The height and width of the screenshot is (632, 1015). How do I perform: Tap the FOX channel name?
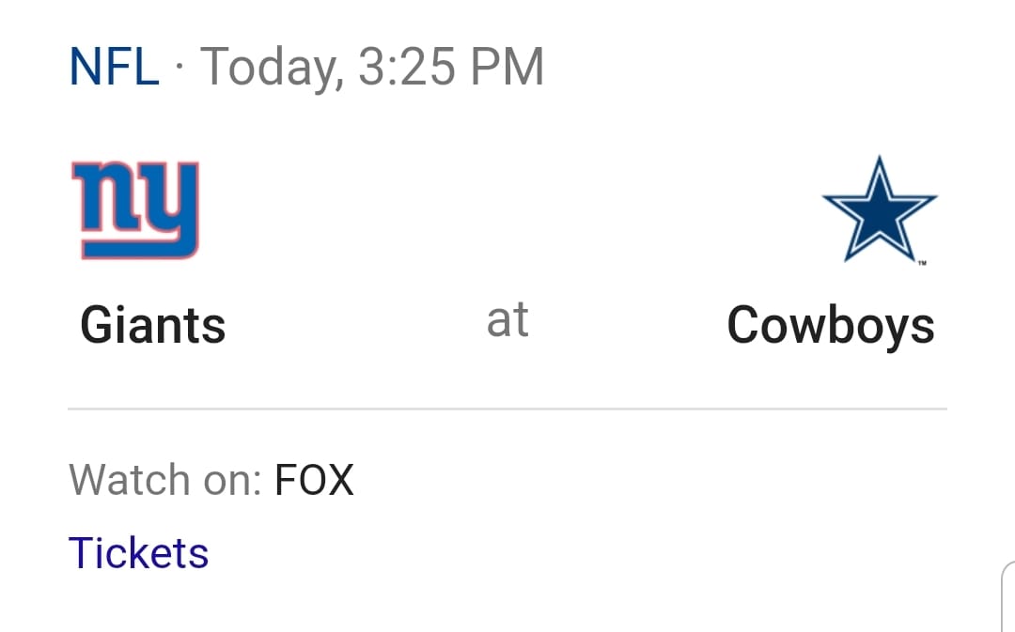(x=314, y=480)
